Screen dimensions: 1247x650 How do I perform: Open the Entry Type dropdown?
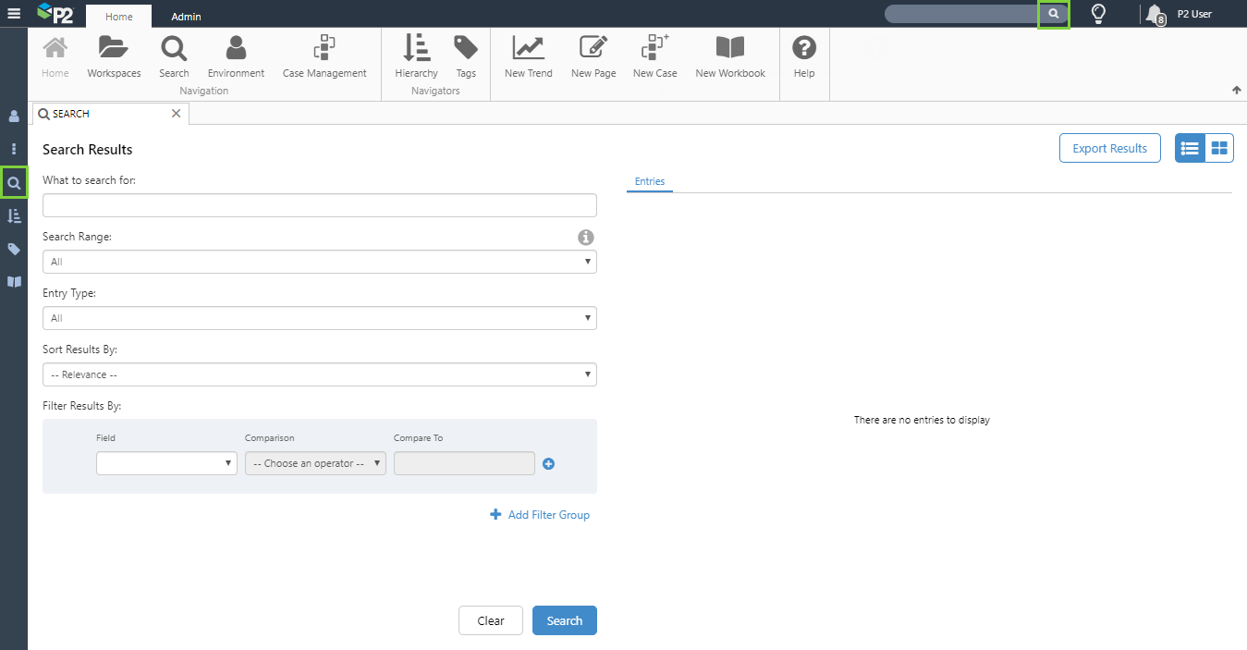coord(319,318)
